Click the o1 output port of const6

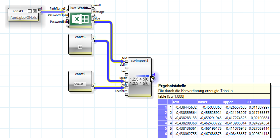point(94,41)
